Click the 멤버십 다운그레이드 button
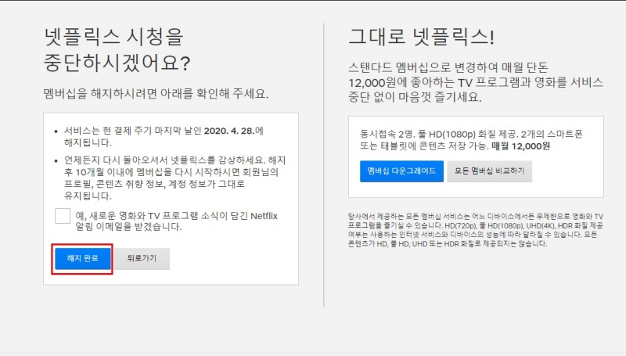 tap(401, 171)
